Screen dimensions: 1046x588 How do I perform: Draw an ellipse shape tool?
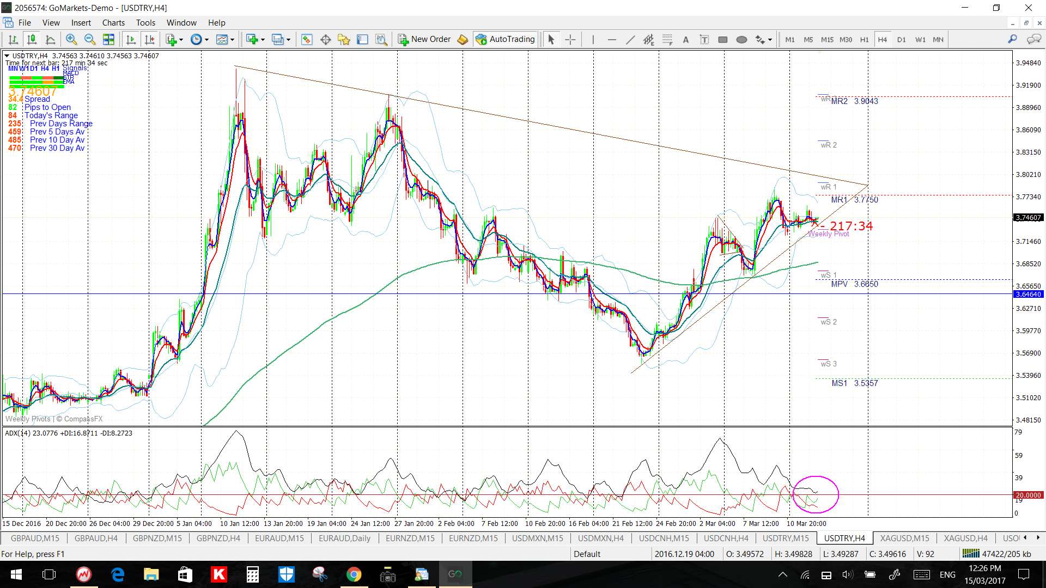click(741, 39)
